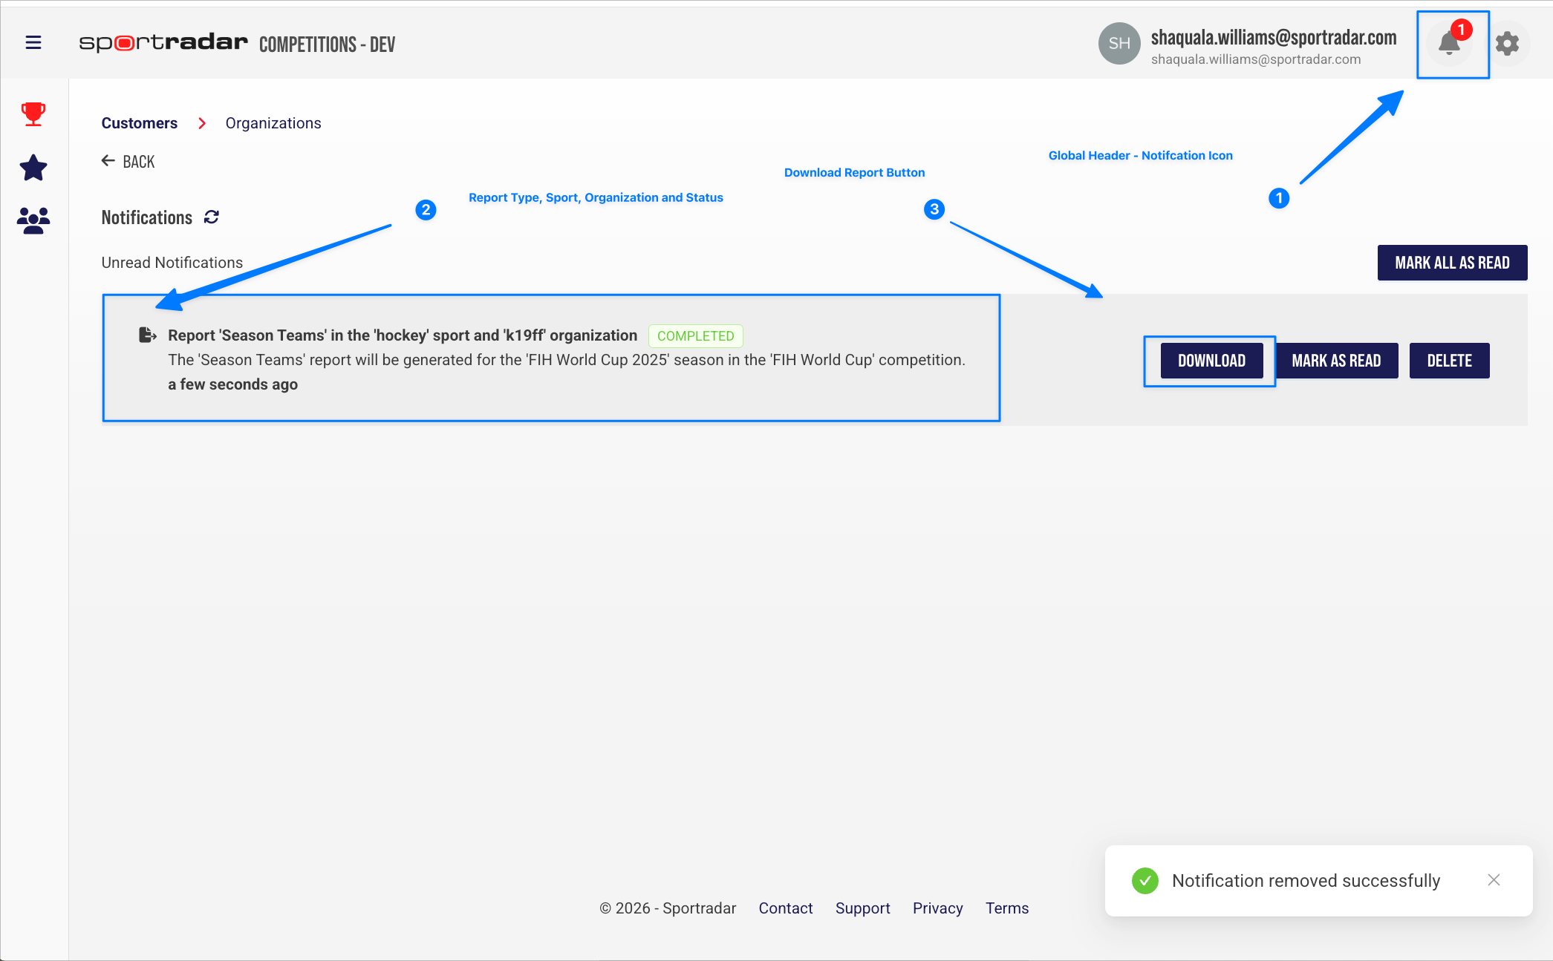Open the Support footer link
1553x961 pixels.
[862, 908]
